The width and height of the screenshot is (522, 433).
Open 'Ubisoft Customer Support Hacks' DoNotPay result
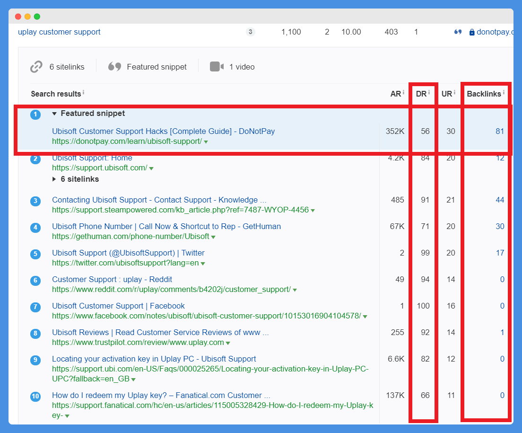pyautogui.click(x=164, y=131)
